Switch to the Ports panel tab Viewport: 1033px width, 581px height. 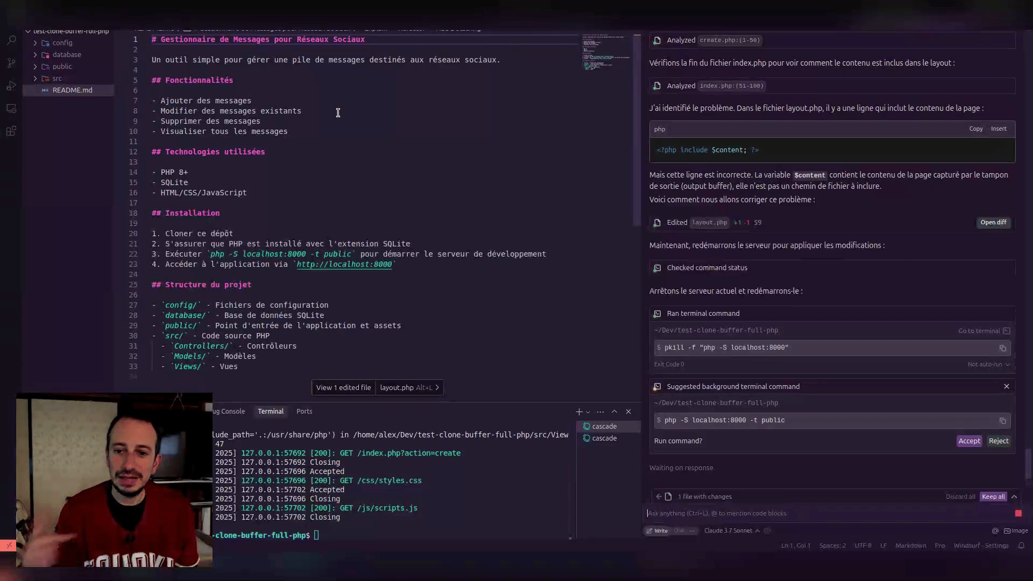click(x=304, y=412)
